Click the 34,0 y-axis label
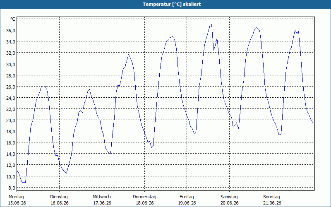Screen dimensions: 331x207 click(x=11, y=42)
